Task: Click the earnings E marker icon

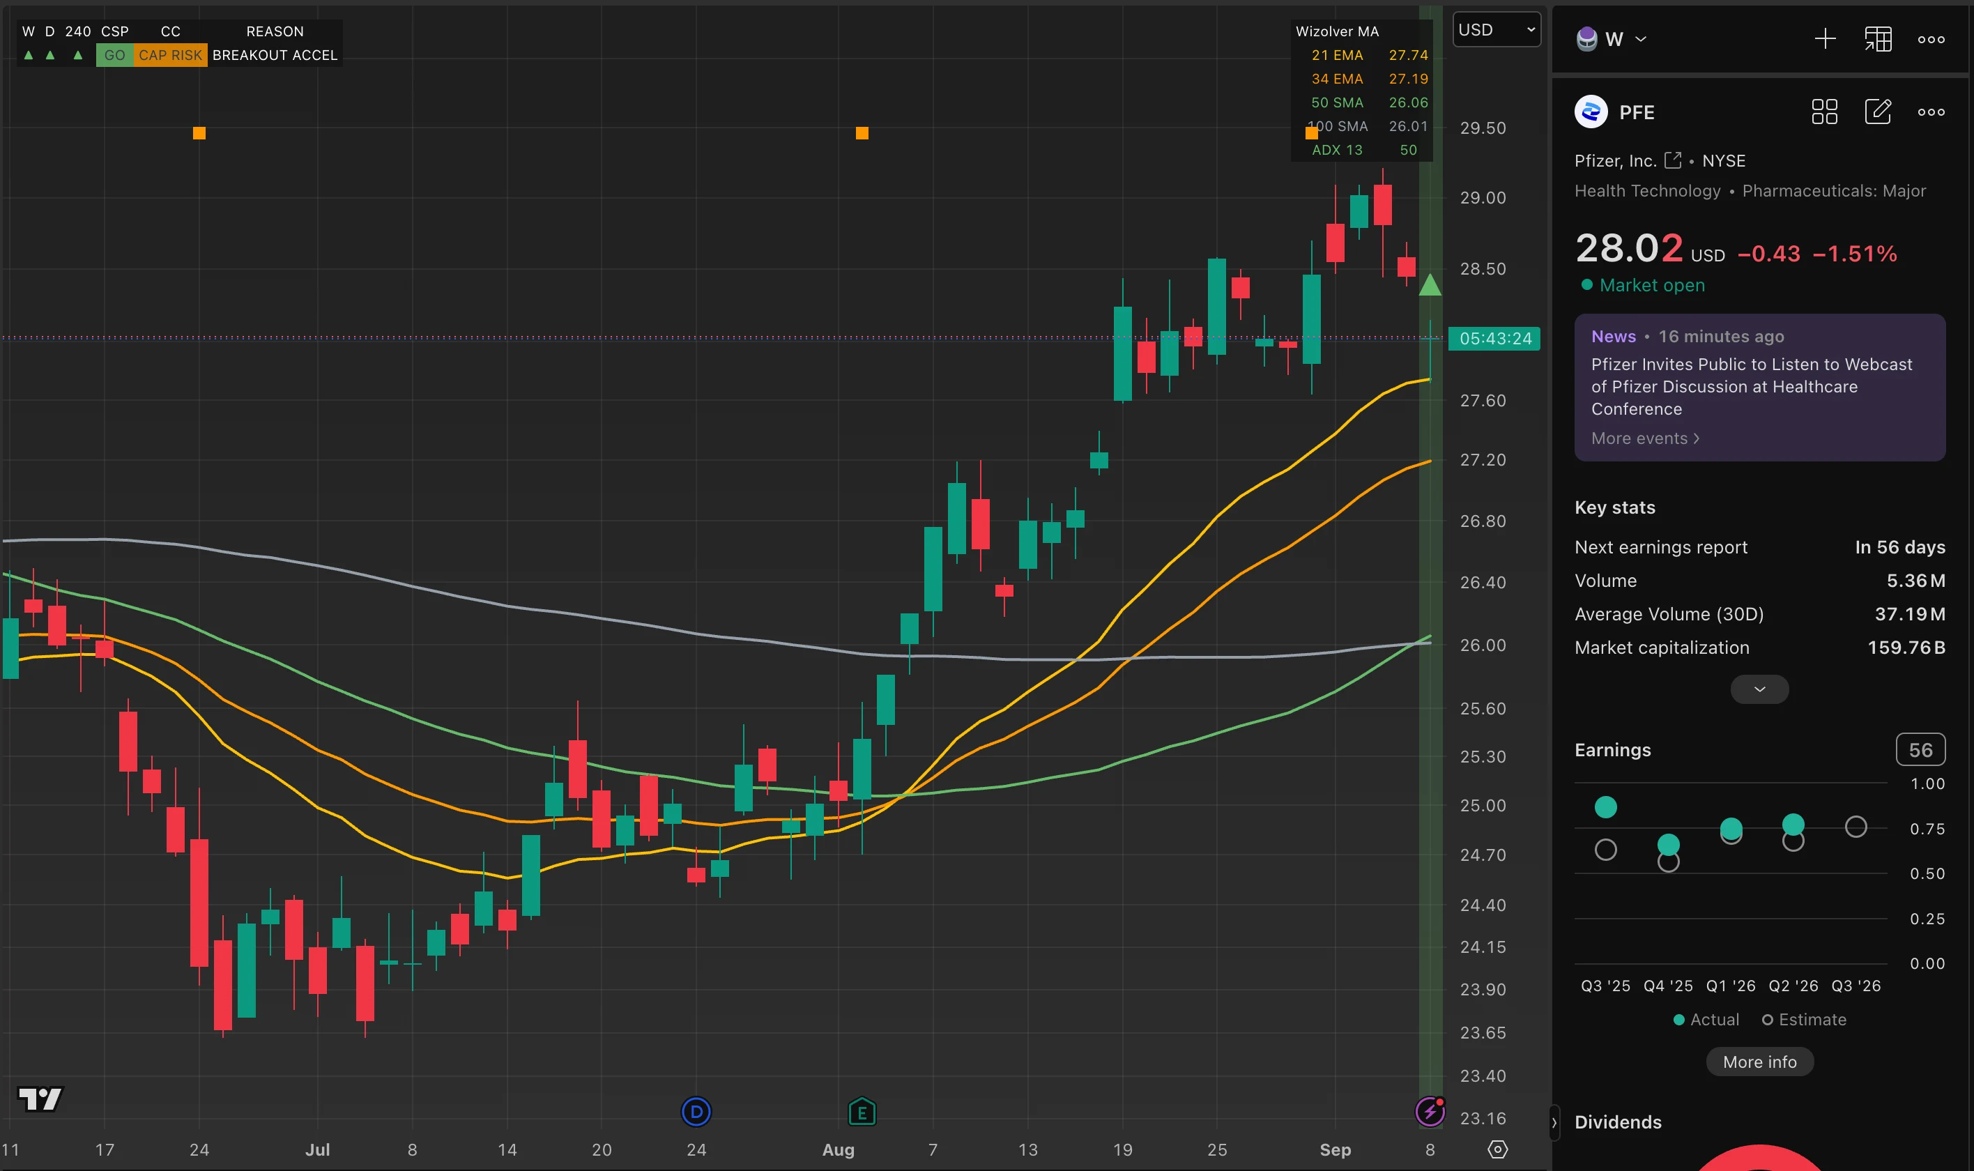Action: click(862, 1112)
